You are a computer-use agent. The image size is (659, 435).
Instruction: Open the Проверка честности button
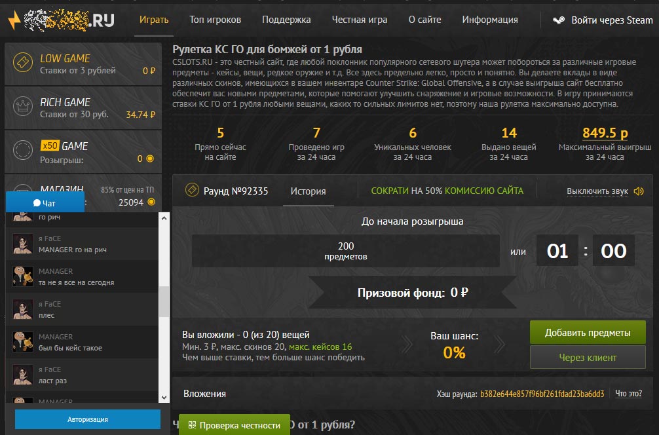[x=234, y=425]
